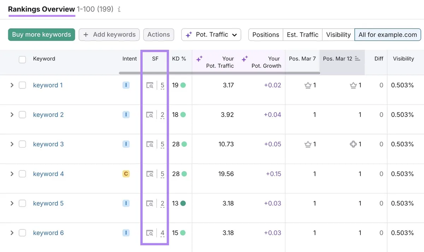Sort by the Pos. Mar 7 column header
The width and height of the screenshot is (424, 252).
click(302, 59)
